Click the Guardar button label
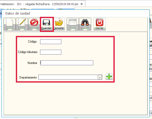This screenshot has width=152, height=119. pyautogui.click(x=46, y=28)
